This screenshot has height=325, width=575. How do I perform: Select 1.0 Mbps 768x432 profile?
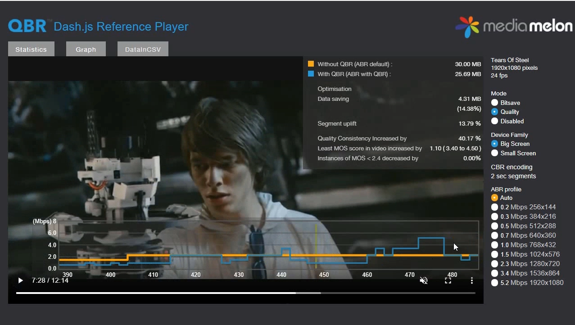tap(495, 245)
